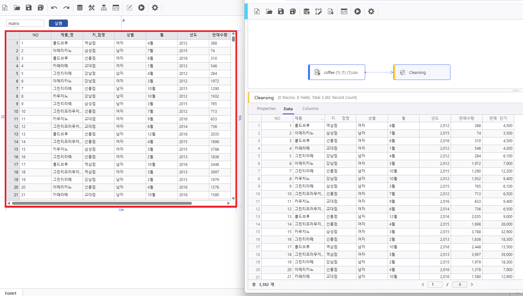The image size is (523, 296).
Task: Go to next page of data records
Action: point(472,285)
